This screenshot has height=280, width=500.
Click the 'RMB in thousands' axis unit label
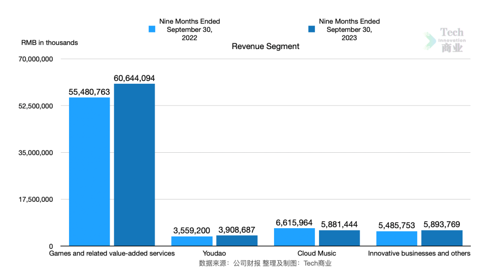(x=50, y=43)
